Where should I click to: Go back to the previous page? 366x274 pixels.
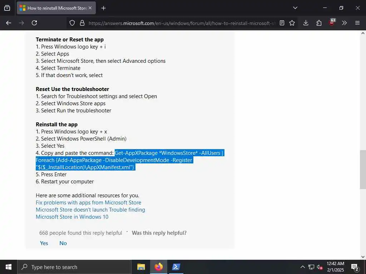[9, 23]
